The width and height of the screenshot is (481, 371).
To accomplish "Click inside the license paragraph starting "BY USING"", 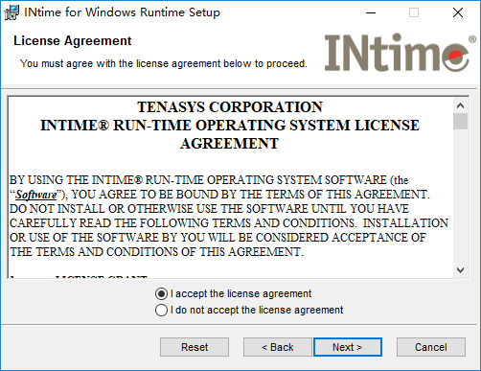I will [229, 216].
